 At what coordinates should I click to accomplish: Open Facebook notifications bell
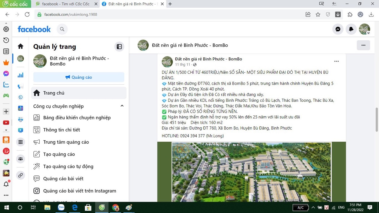[351, 29]
